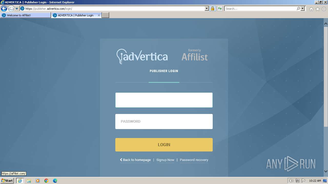Click the page scrollbar down arrow
The width and height of the screenshot is (328, 184).
pyautogui.click(x=326, y=171)
